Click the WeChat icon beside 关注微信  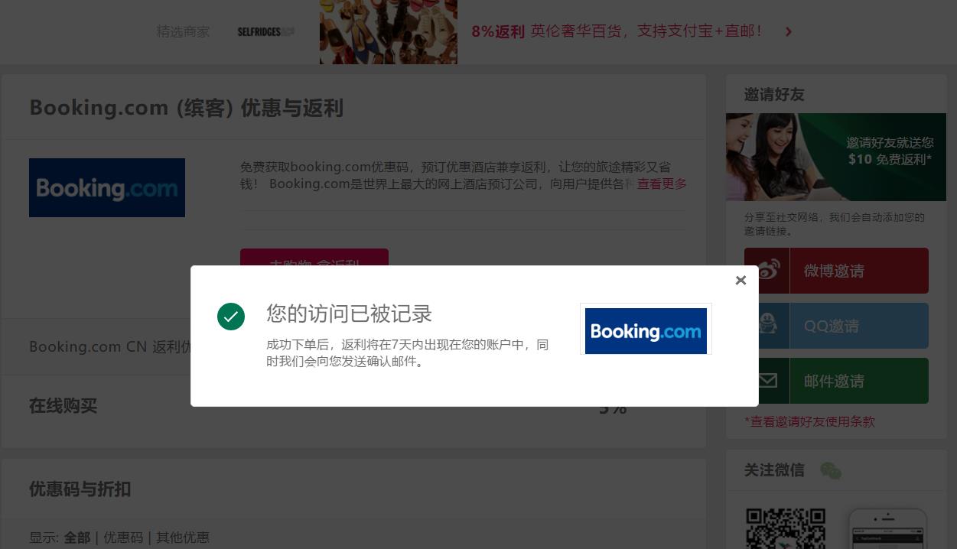pos(831,470)
